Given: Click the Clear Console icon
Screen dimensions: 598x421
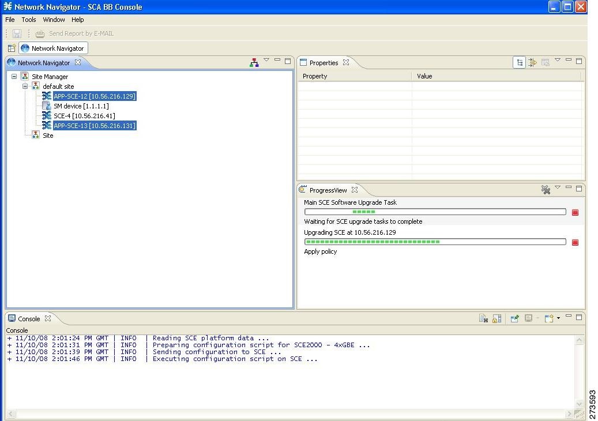Looking at the screenshot, I should (x=484, y=318).
